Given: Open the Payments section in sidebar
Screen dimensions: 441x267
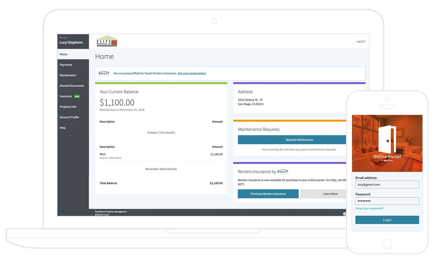Looking at the screenshot, I should point(66,65).
